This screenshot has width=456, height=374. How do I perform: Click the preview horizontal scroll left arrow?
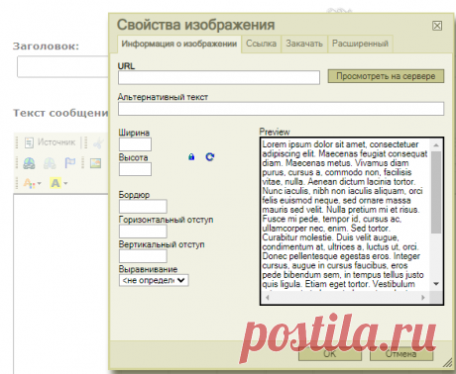(268, 298)
